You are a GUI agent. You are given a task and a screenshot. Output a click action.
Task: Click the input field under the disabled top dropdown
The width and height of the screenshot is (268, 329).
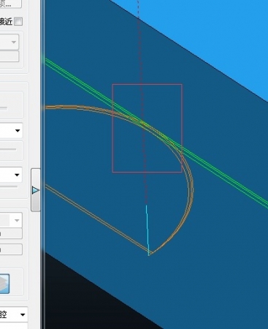tap(9, 56)
